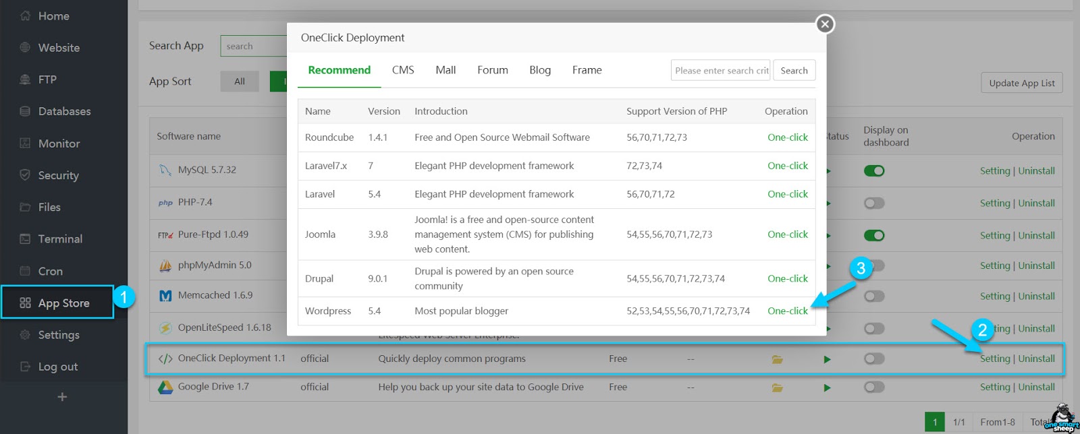The image size is (1080, 434).
Task: Toggle dashboard display for MySQL 5.7.32
Action: click(x=874, y=170)
